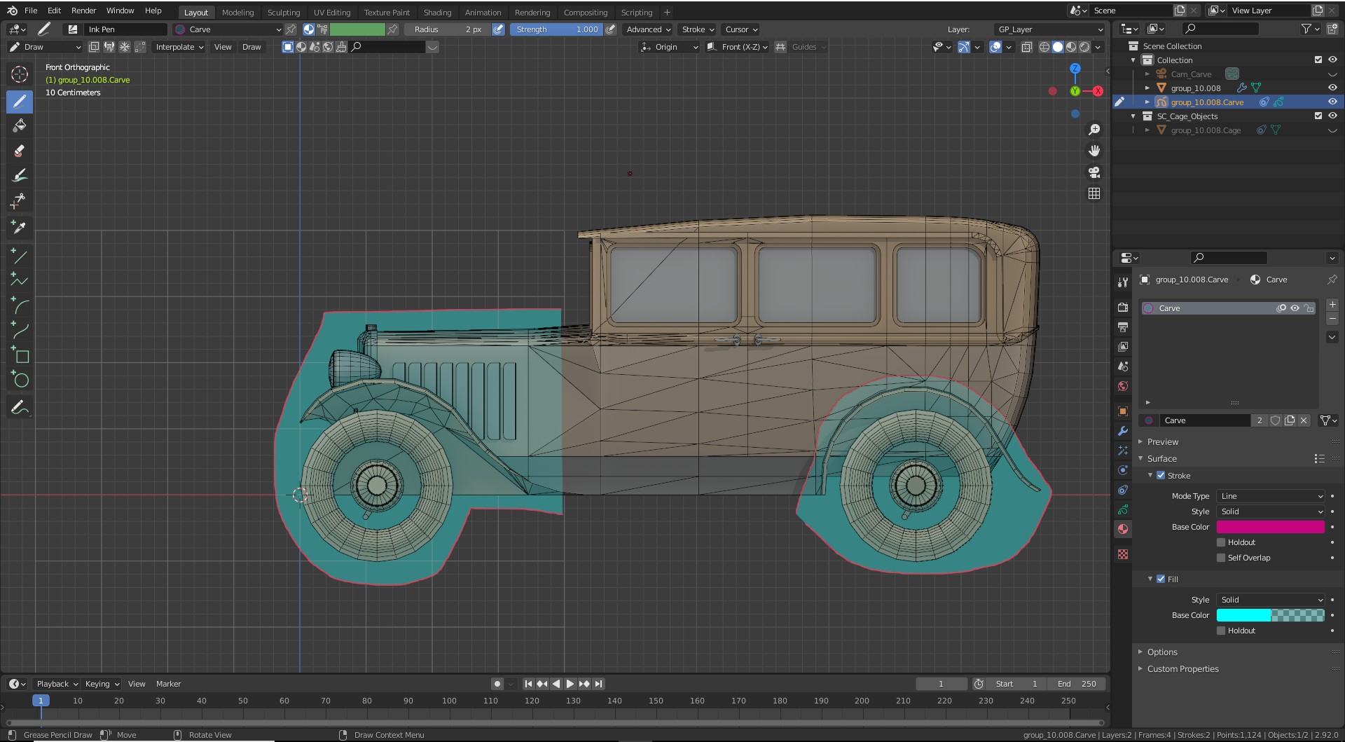Select the Line draw tool
Image resolution: width=1345 pixels, height=742 pixels.
coord(20,256)
